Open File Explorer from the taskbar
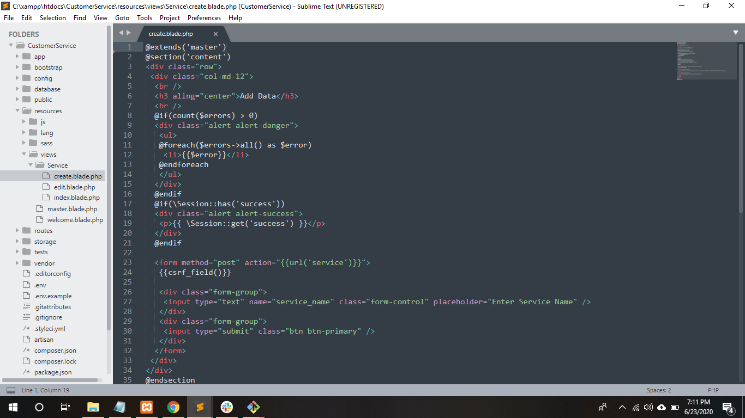The height and width of the screenshot is (418, 745). [x=93, y=407]
